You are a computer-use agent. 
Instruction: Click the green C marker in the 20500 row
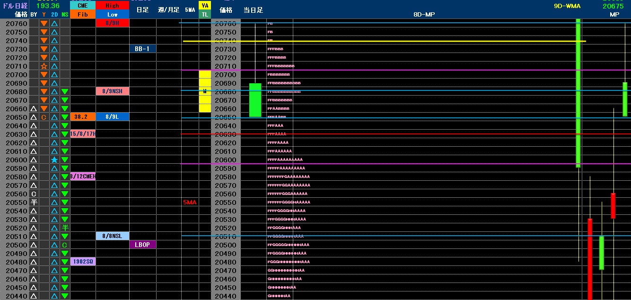point(65,245)
